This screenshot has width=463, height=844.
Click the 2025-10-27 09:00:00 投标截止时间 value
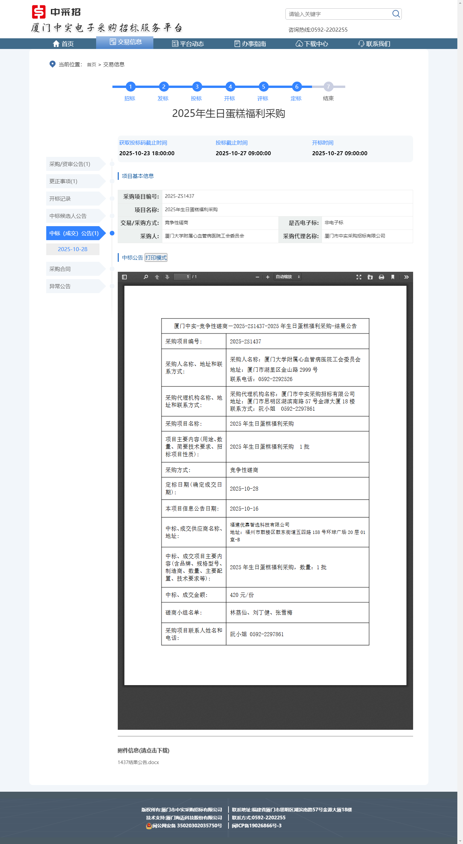coord(243,153)
